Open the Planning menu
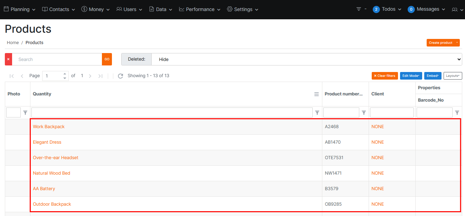 point(20,9)
